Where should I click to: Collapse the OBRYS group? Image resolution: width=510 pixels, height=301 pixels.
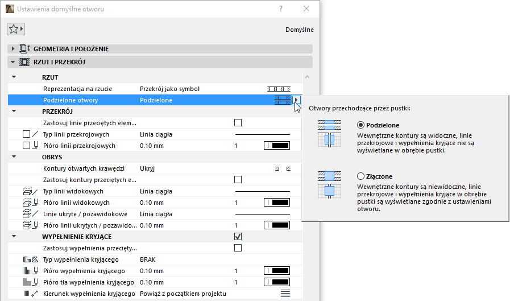14,157
